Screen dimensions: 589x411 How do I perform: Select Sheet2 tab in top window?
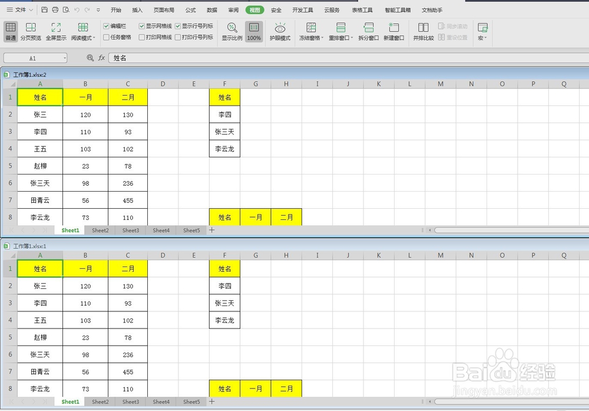(100, 230)
